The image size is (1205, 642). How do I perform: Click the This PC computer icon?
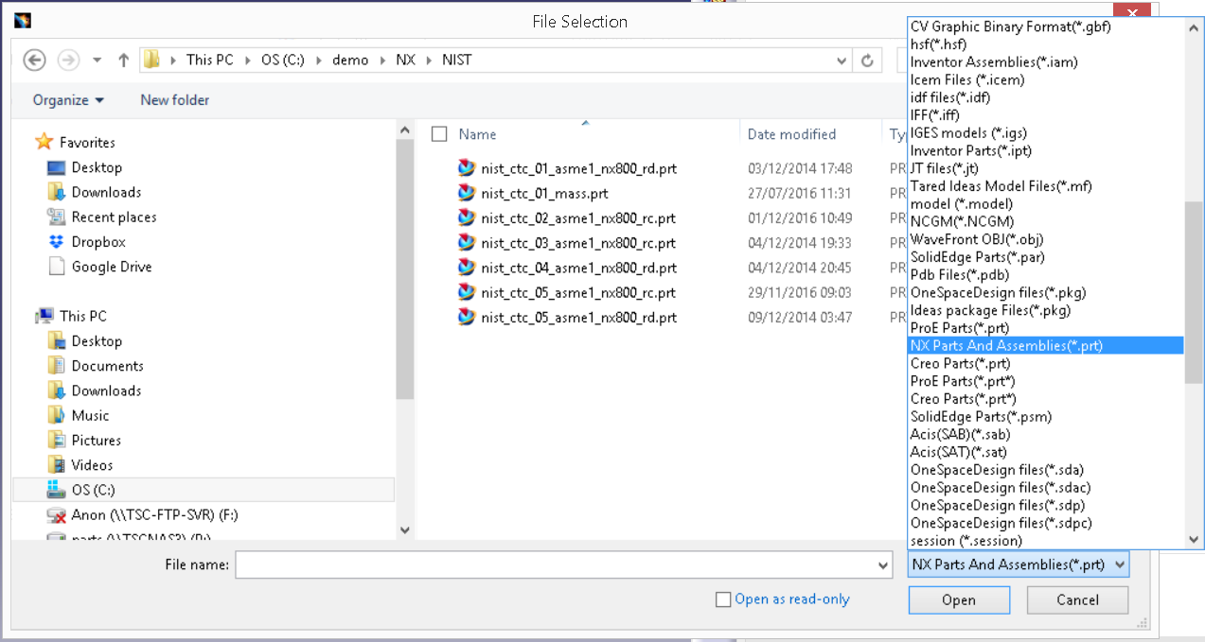(44, 316)
